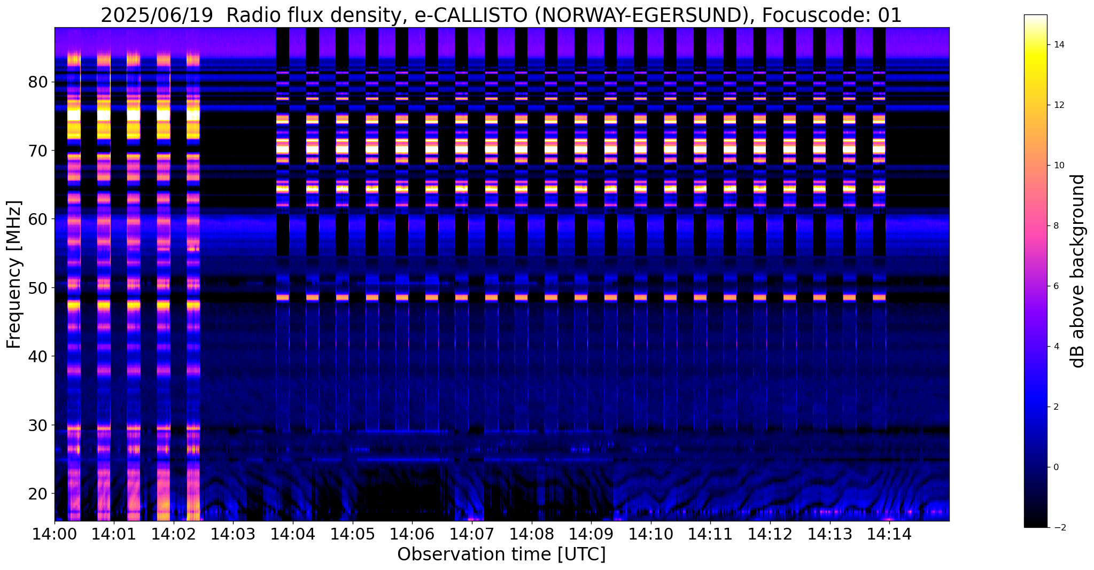This screenshot has width=1094, height=570.
Task: Click the 14:04 time tick label
Action: point(293,534)
